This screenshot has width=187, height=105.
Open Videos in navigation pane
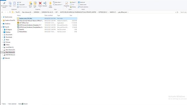[8, 45]
